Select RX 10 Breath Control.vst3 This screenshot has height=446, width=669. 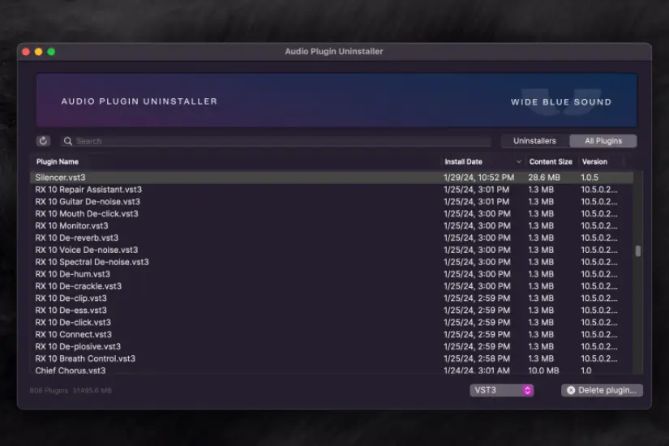pyautogui.click(x=332, y=358)
